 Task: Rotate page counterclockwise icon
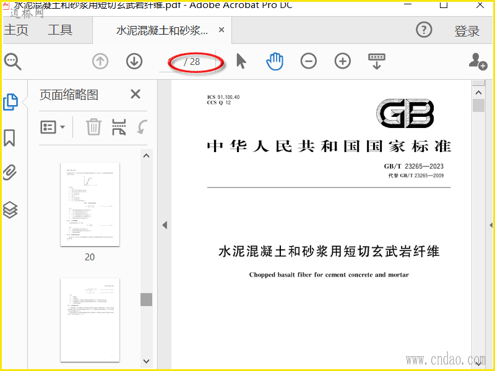(142, 127)
